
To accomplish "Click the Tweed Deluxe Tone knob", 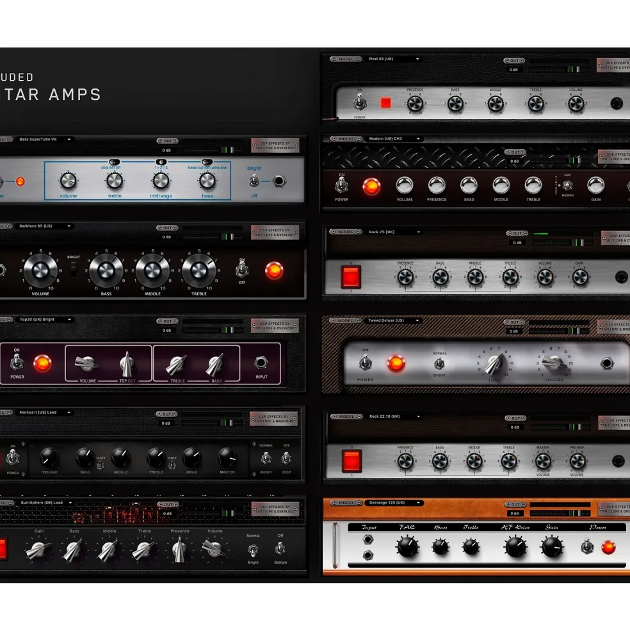I will pos(494,363).
